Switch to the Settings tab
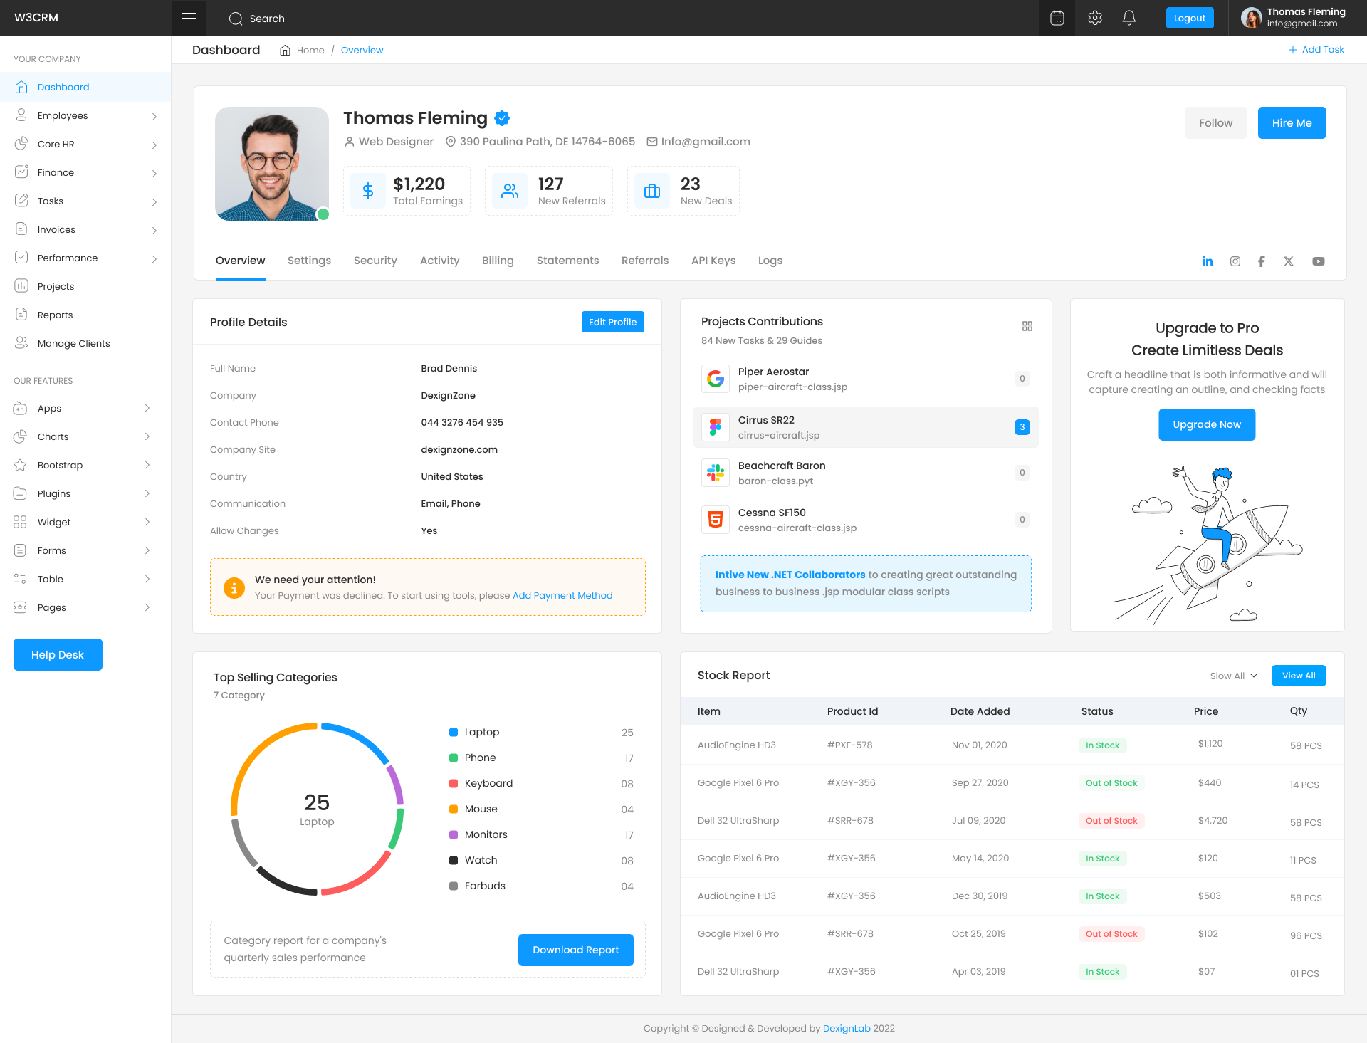Image resolution: width=1367 pixels, height=1043 pixels. point(309,261)
